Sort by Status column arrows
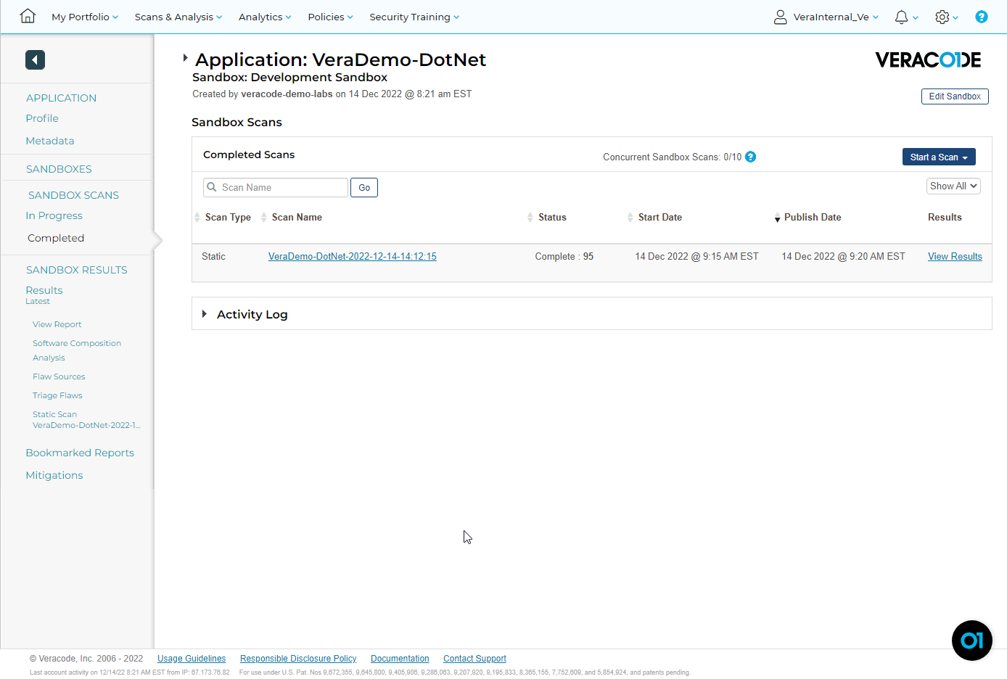Screen dimensions: 1007x679 tap(530, 217)
